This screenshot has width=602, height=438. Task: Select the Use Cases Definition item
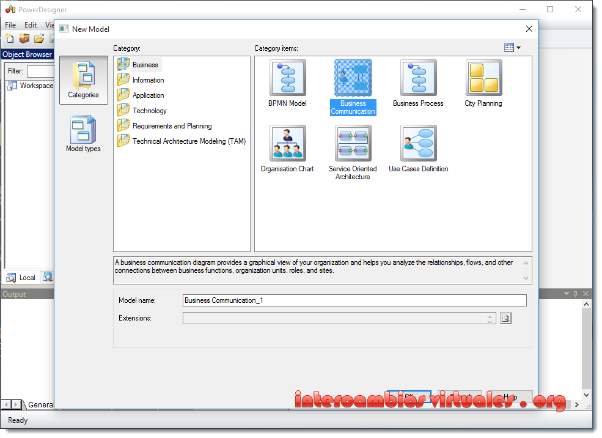[418, 149]
